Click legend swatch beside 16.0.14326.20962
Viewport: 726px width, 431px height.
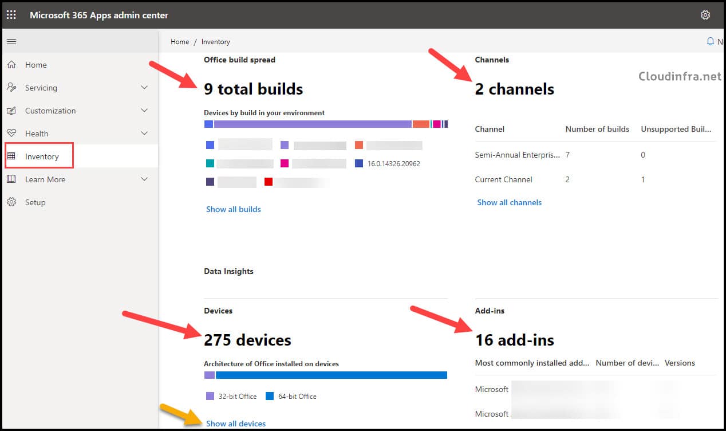pyautogui.click(x=359, y=163)
